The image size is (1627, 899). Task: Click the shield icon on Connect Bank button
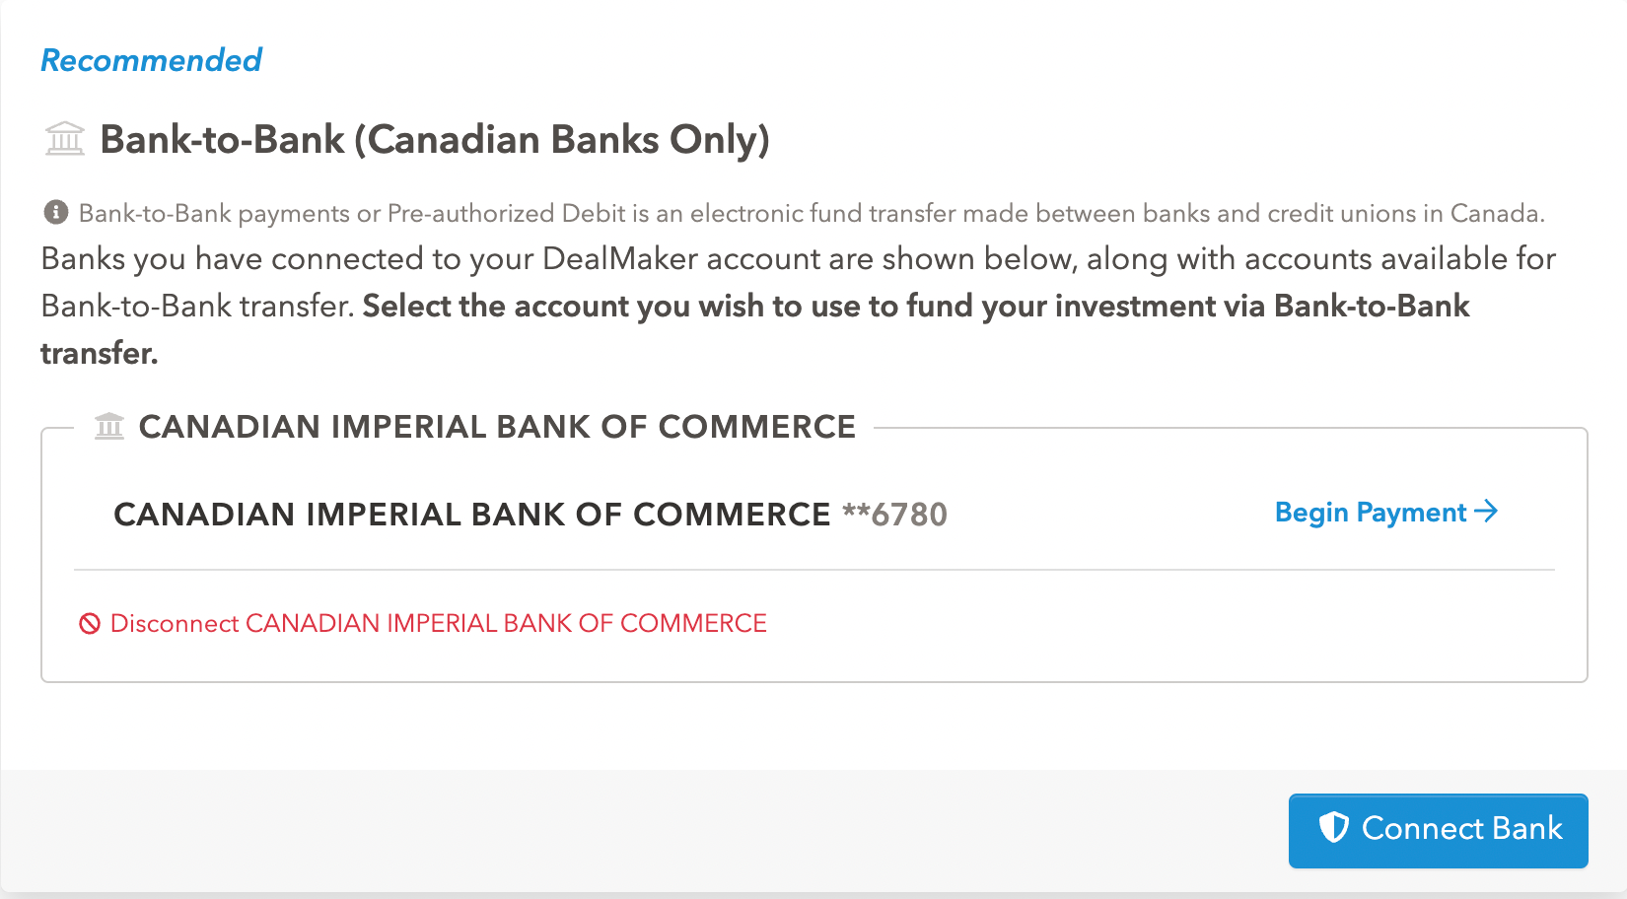pos(1333,828)
